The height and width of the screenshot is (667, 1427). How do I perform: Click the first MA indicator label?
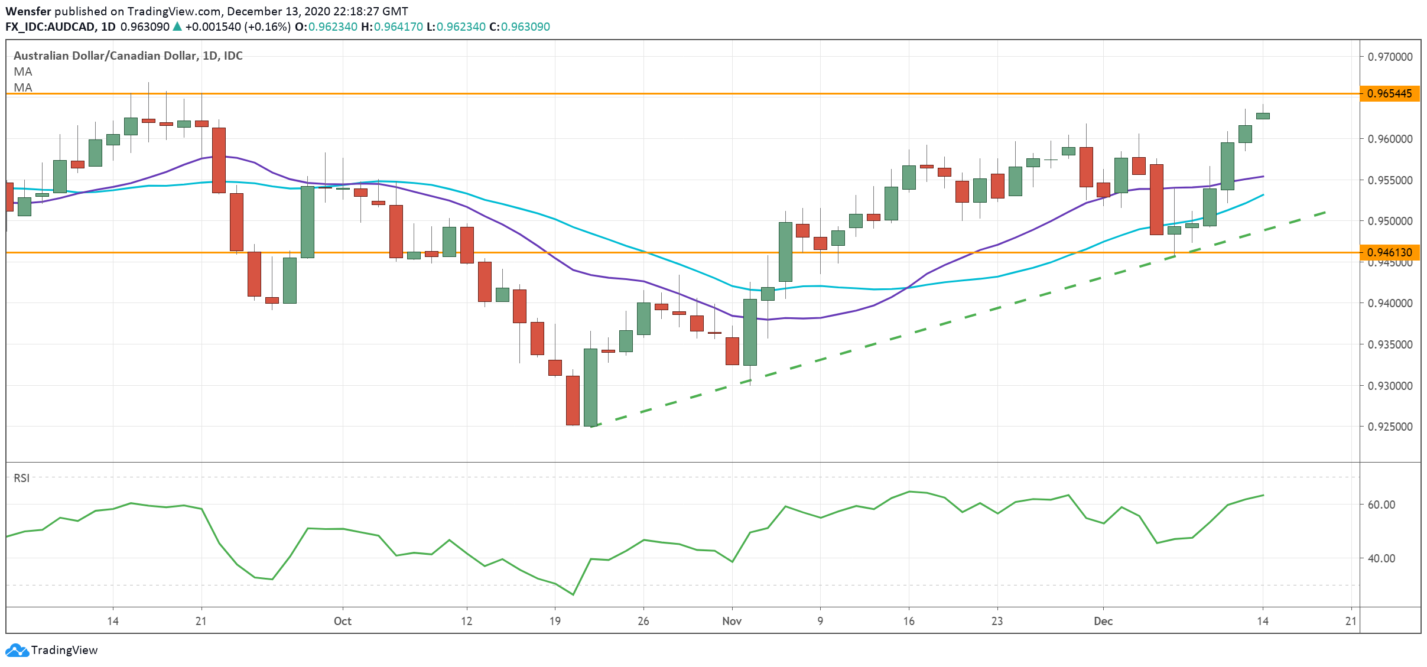tap(23, 71)
